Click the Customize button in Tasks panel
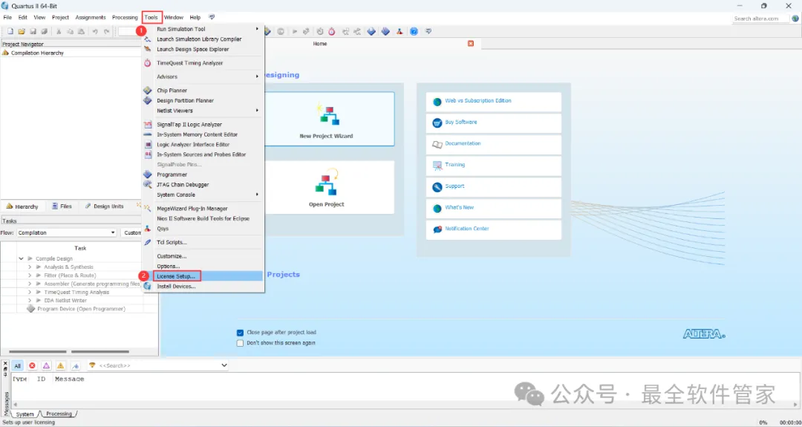The height and width of the screenshot is (427, 802). tap(132, 232)
